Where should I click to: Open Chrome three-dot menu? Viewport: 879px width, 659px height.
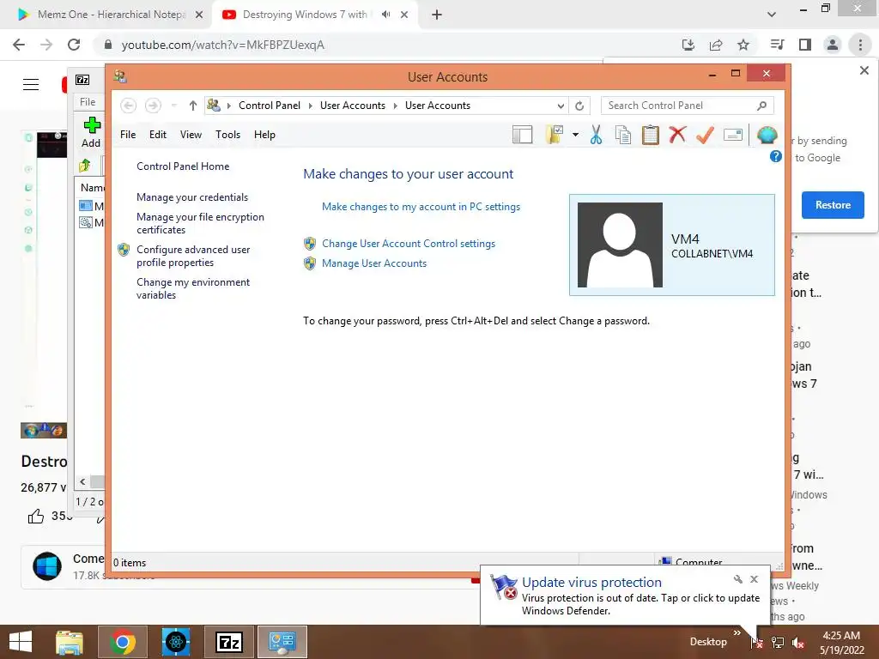click(860, 45)
